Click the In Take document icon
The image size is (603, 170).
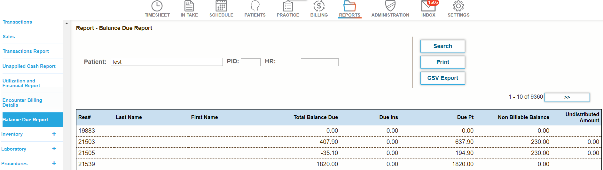click(189, 6)
